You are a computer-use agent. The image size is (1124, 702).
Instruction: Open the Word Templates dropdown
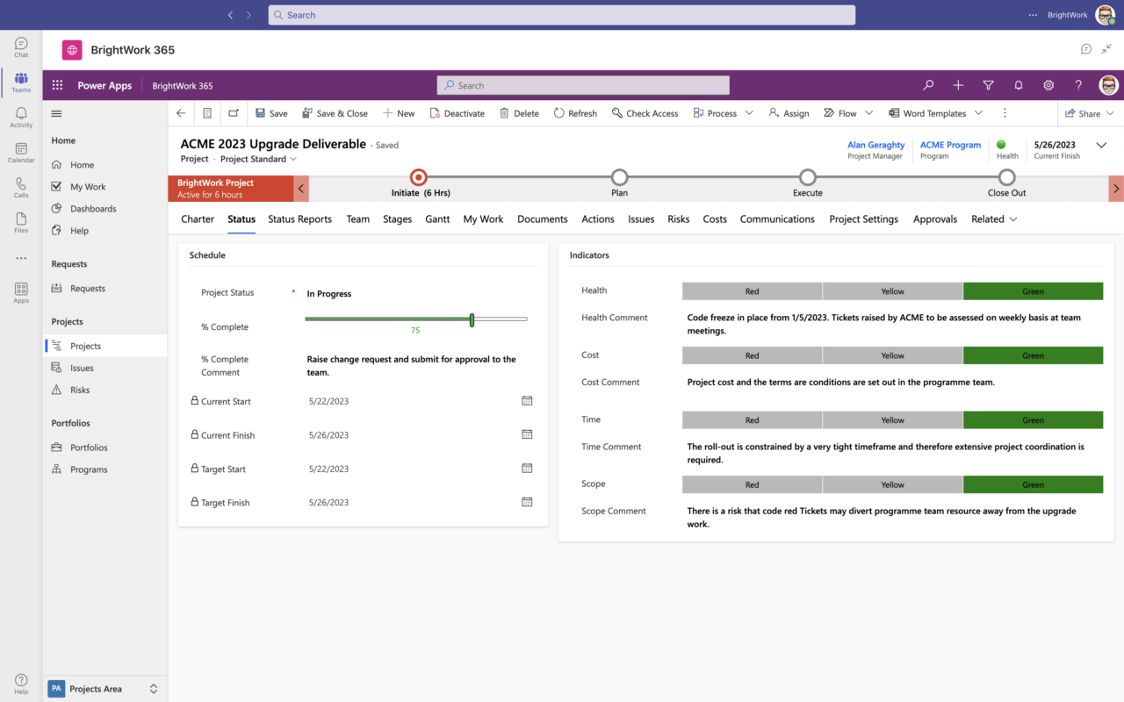pyautogui.click(x=977, y=113)
